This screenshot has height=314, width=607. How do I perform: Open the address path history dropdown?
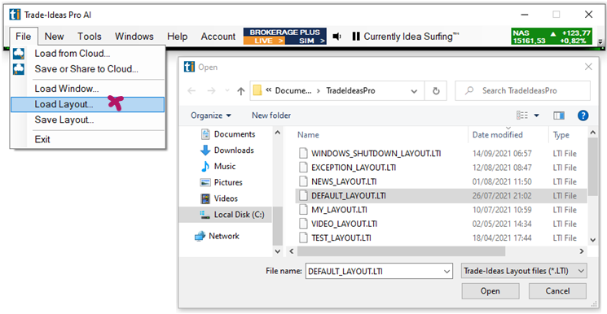click(x=414, y=91)
